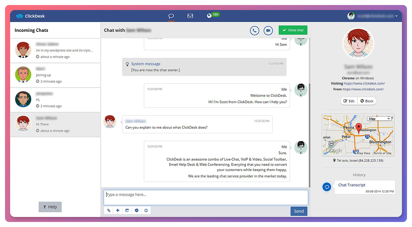The width and height of the screenshot is (412, 227).
Task: Click the ClickDesk logo
Action: click(x=30, y=16)
